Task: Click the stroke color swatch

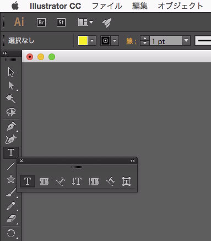Action: (105, 40)
